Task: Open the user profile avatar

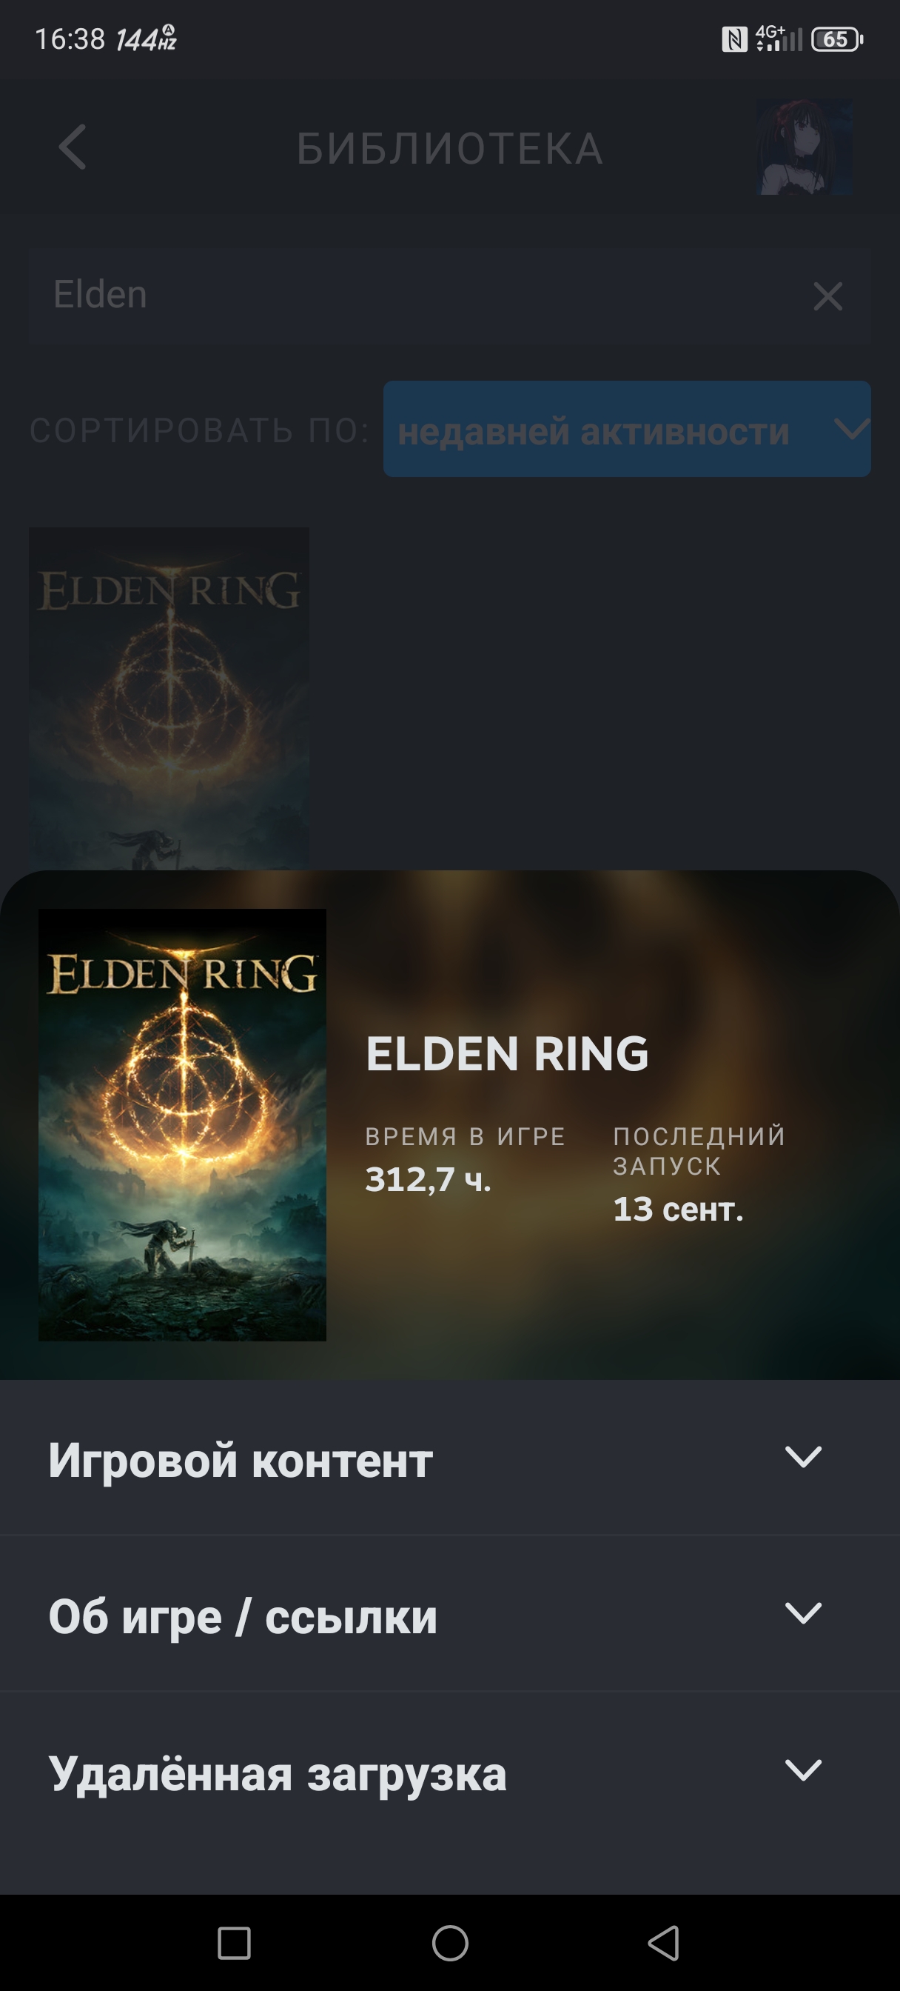Action: coord(805,147)
